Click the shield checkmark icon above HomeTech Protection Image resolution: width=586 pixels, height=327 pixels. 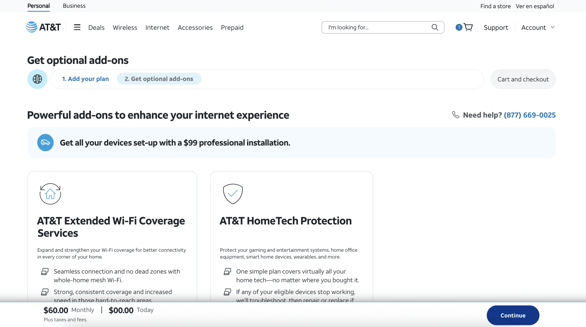click(233, 194)
